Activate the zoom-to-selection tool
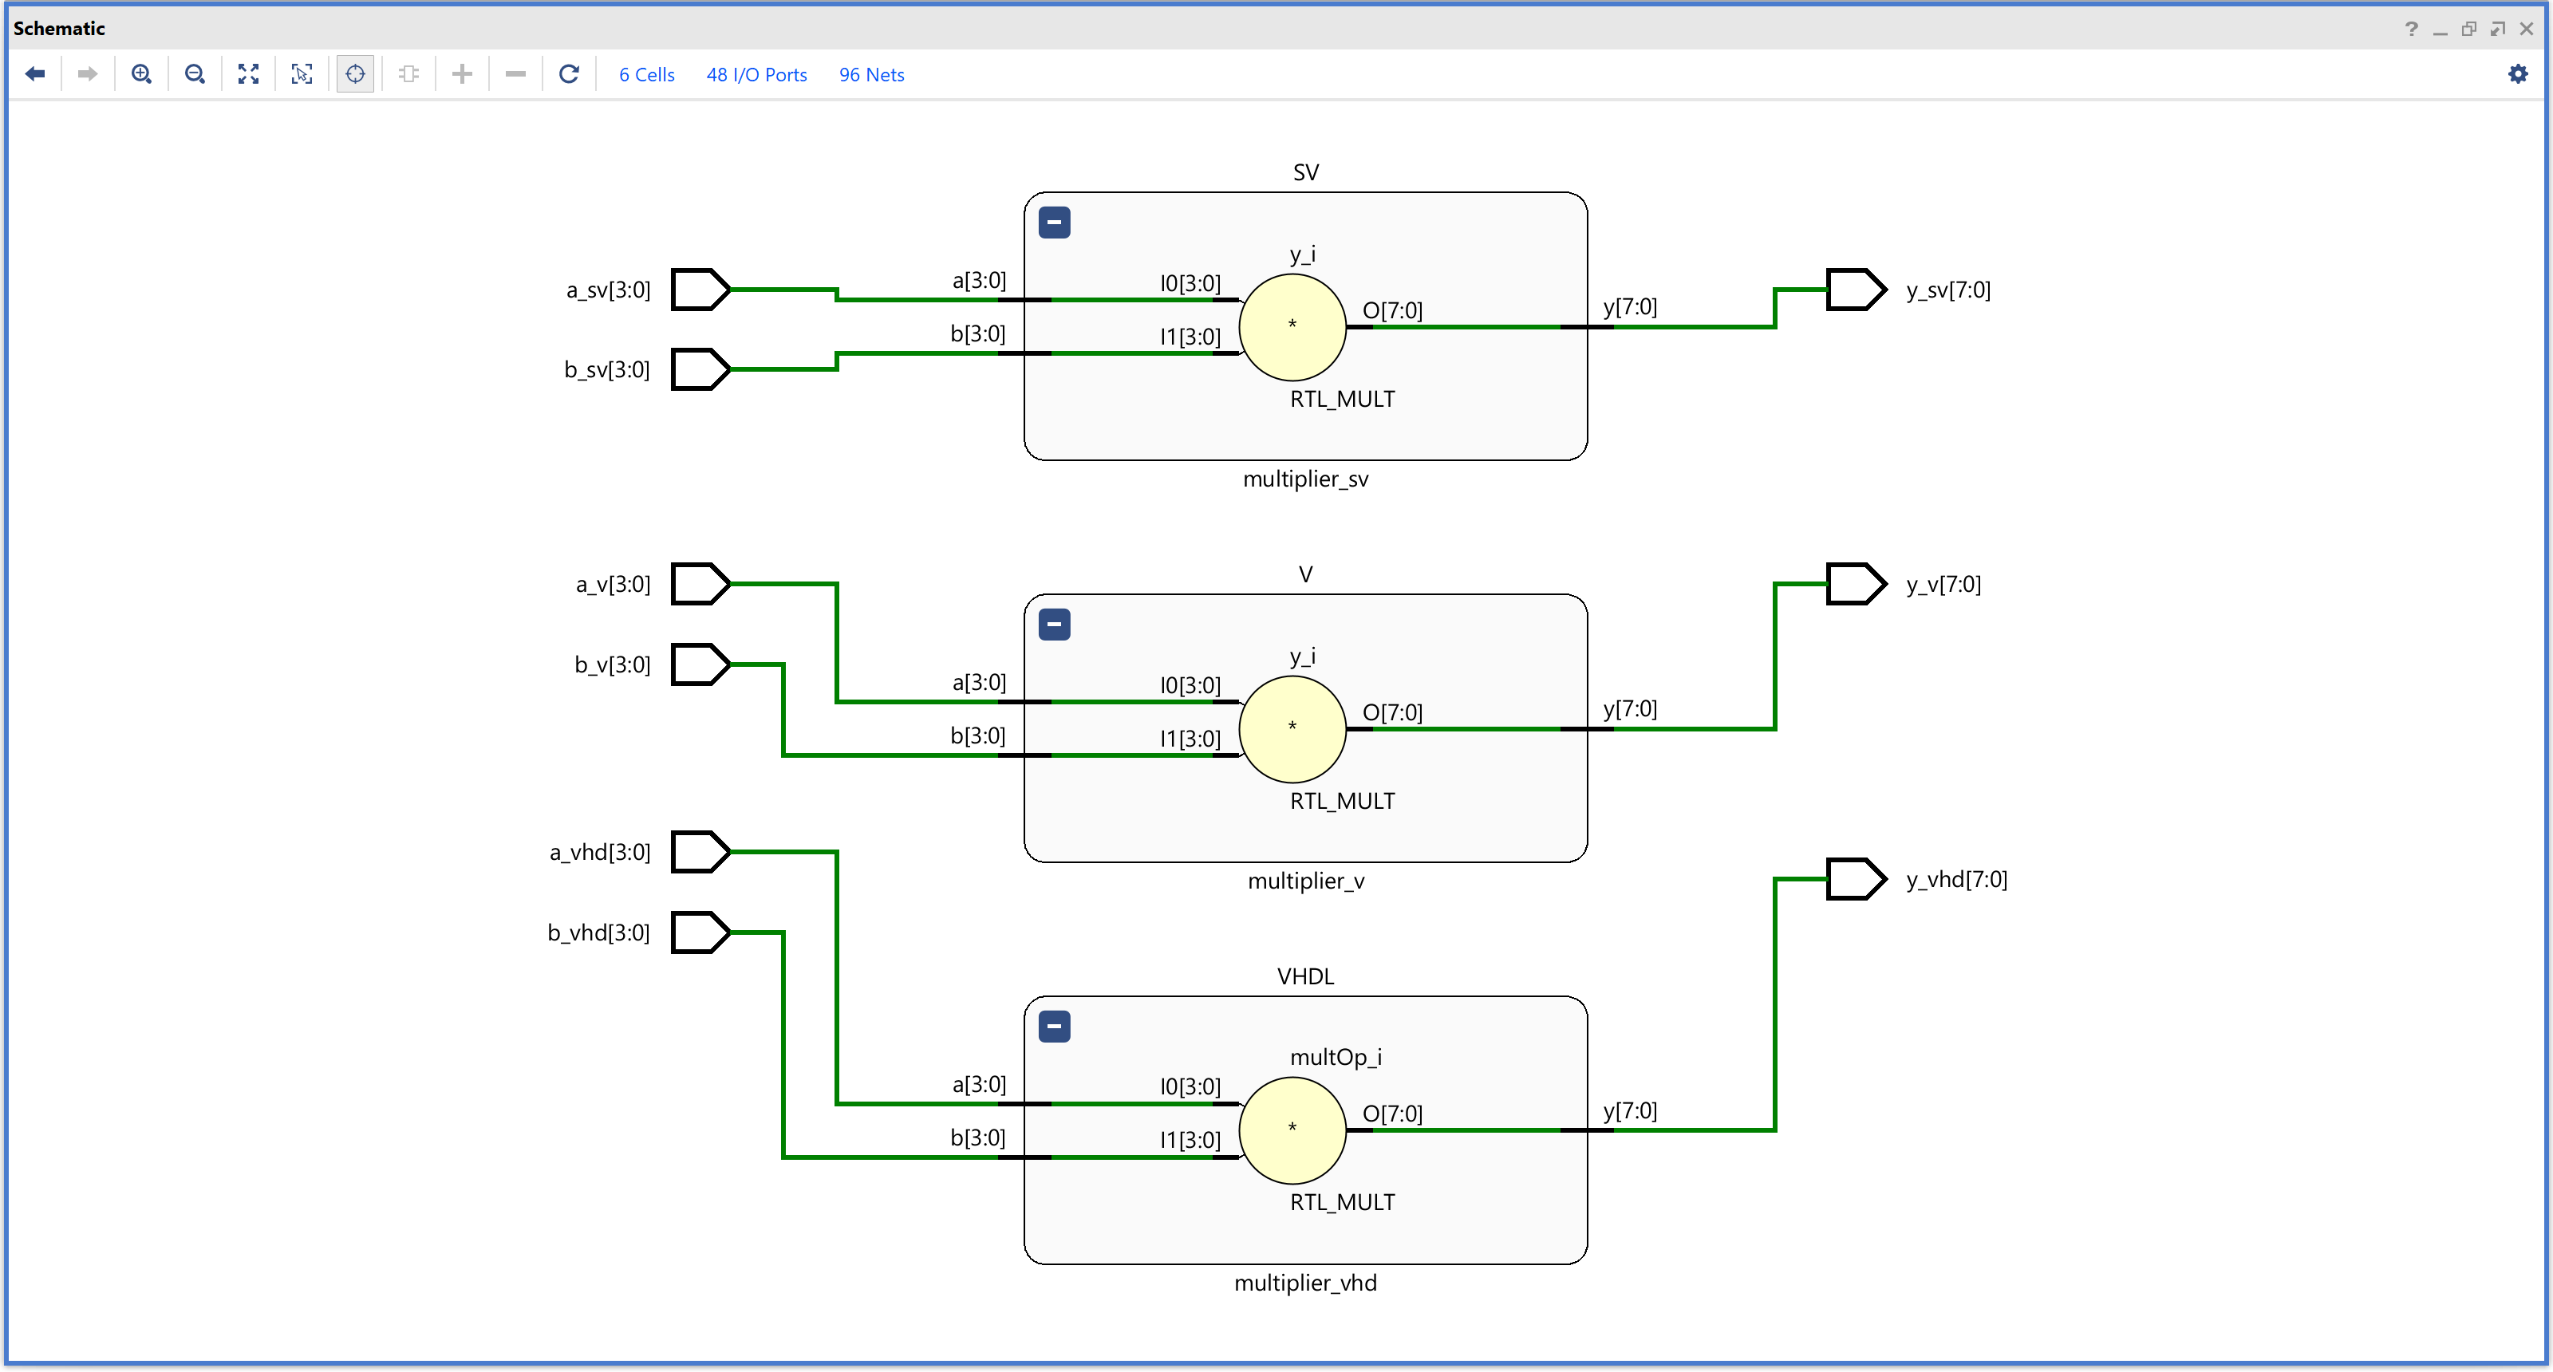Viewport: 2553px width, 1372px height. [302, 74]
